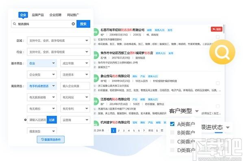This screenshot has width=243, height=161.
Task: Go to results page 2
Action: click(x=119, y=130)
